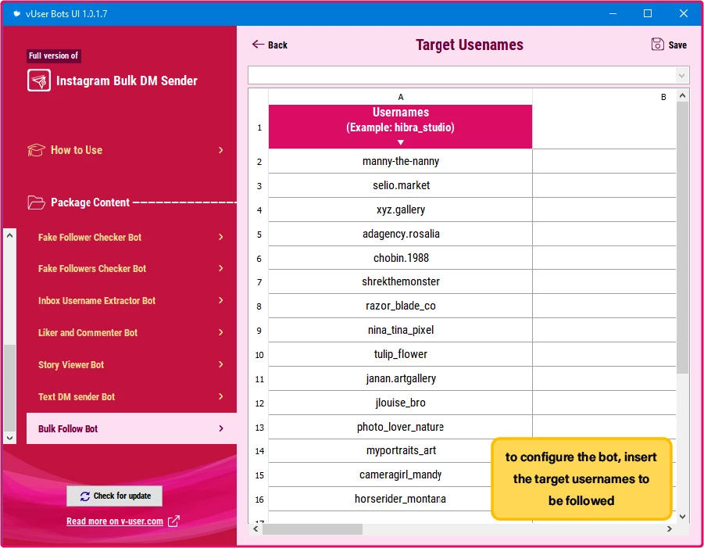Open the Usernames column filter arrow
This screenshot has height=548, width=704.
click(x=401, y=142)
